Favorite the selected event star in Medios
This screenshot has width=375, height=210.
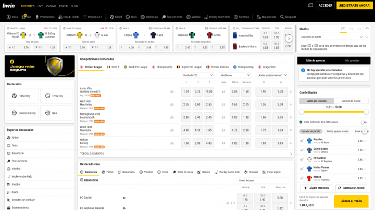coord(367,37)
